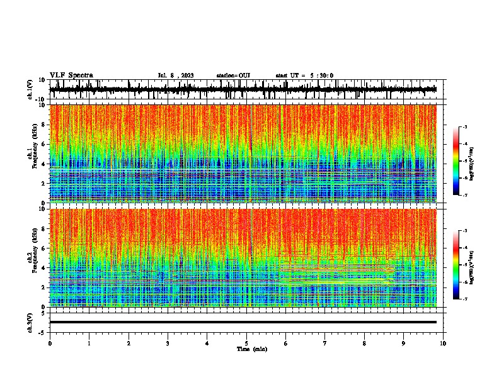
Task: Click the "Time (min)" axis label
Action: pyautogui.click(x=252, y=349)
